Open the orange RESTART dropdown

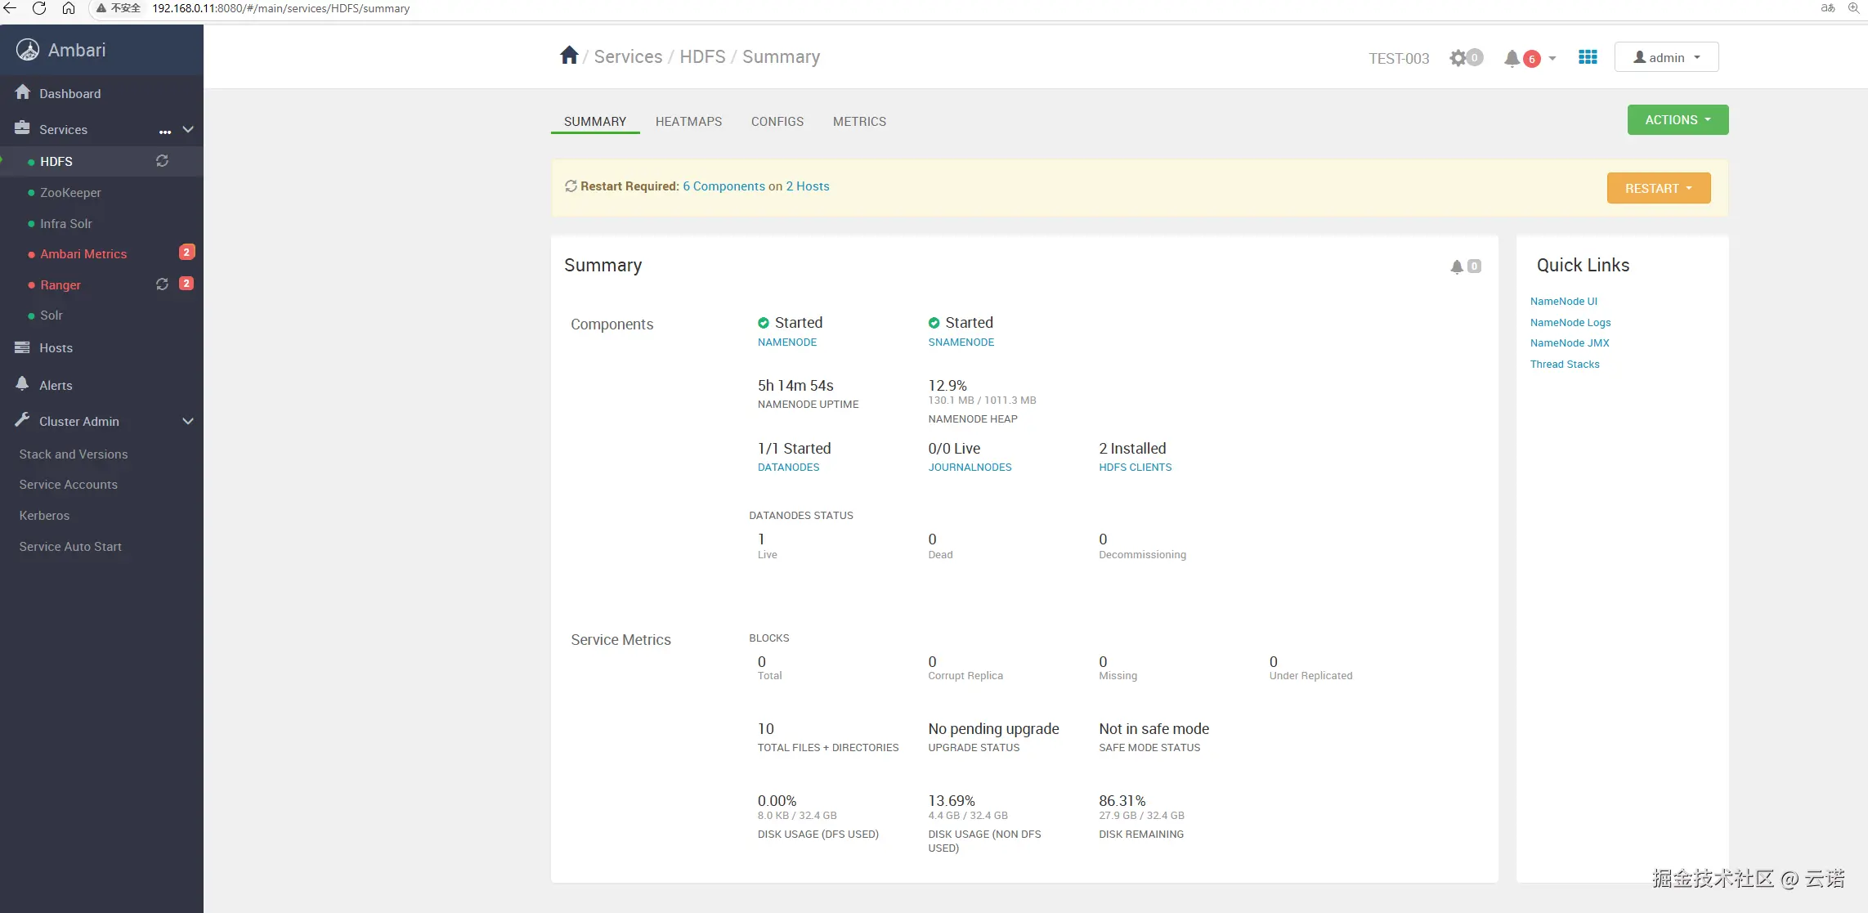coord(1658,188)
